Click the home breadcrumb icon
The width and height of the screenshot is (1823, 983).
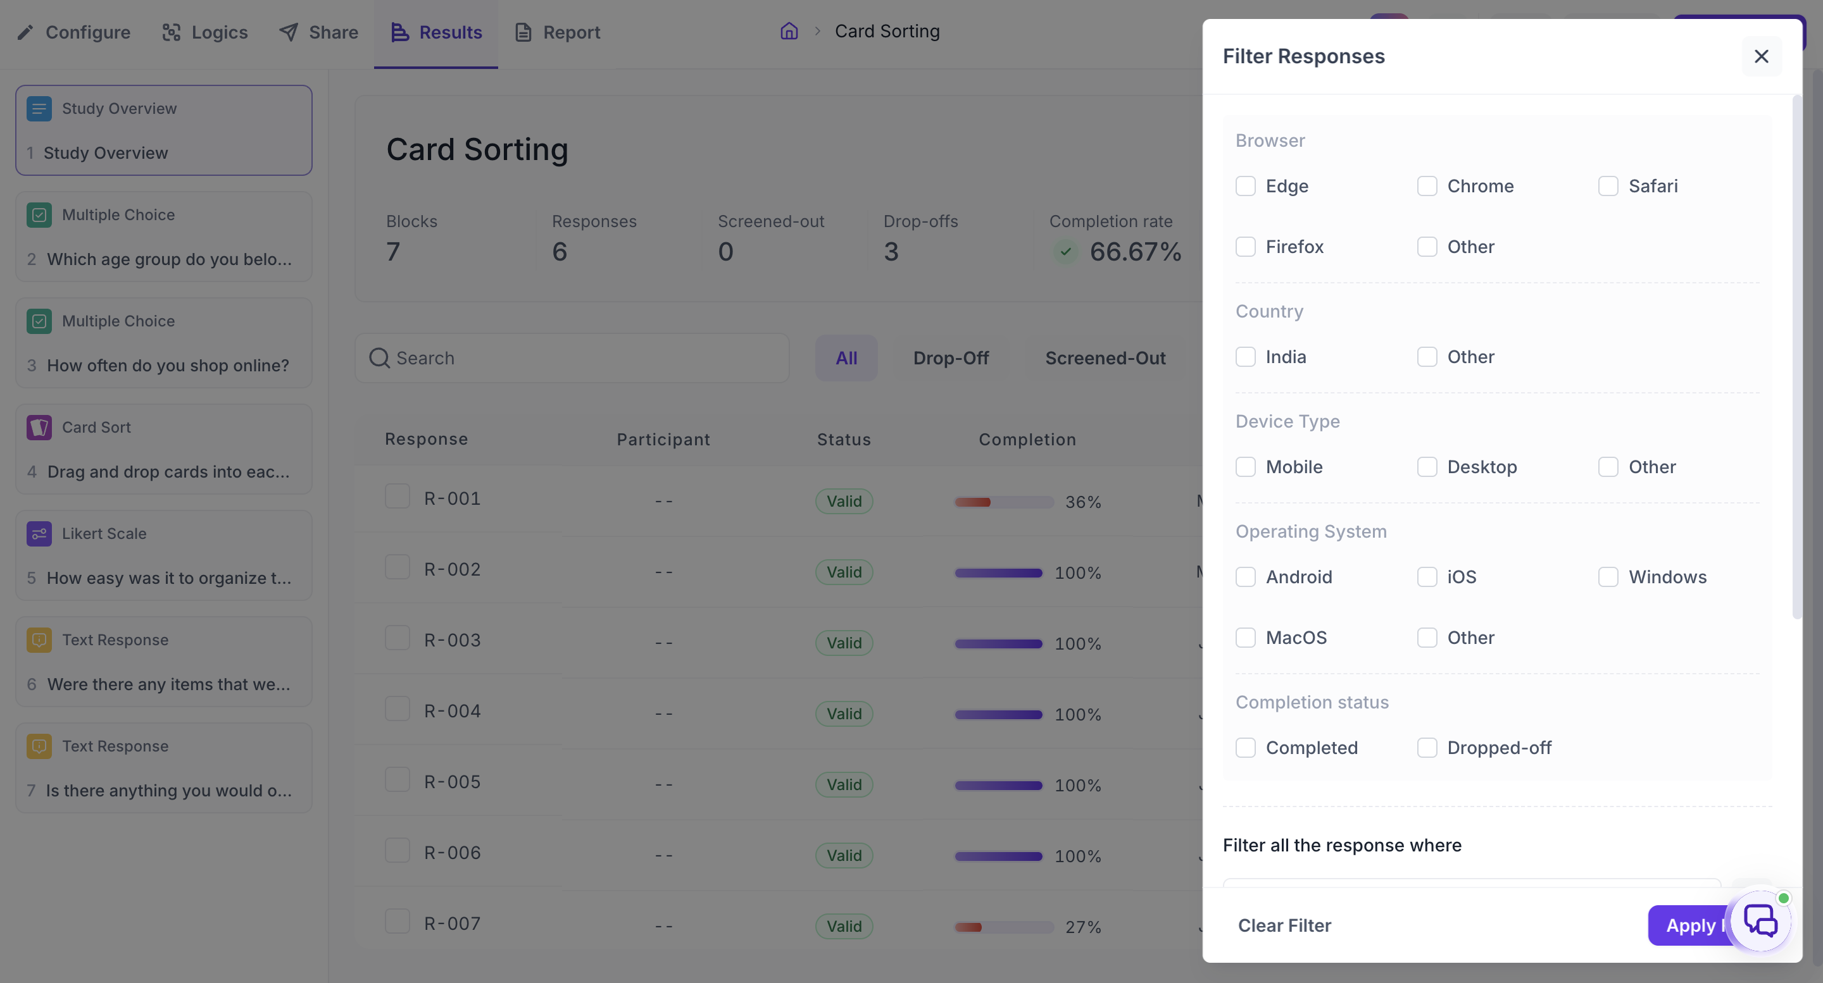point(789,31)
